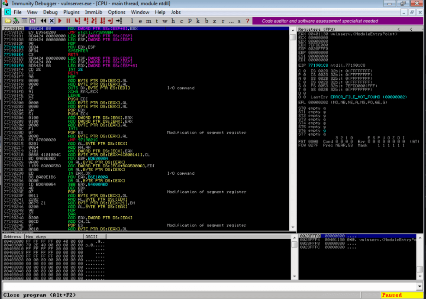Open the Window menu
Viewport: 426px width, 299px height.
(140, 12)
